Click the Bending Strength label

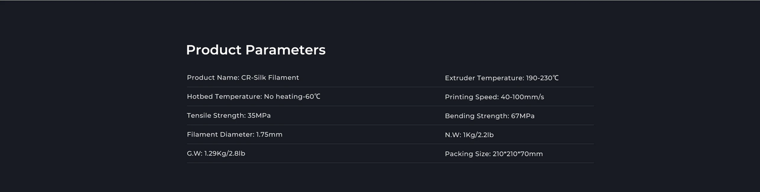coord(477,116)
